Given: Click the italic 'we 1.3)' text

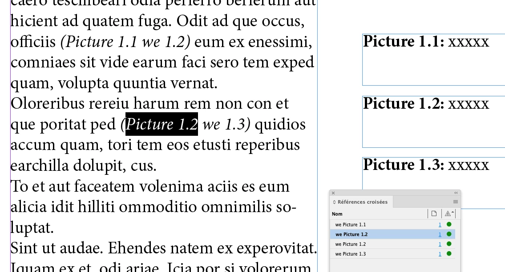Looking at the screenshot, I should point(226,124).
